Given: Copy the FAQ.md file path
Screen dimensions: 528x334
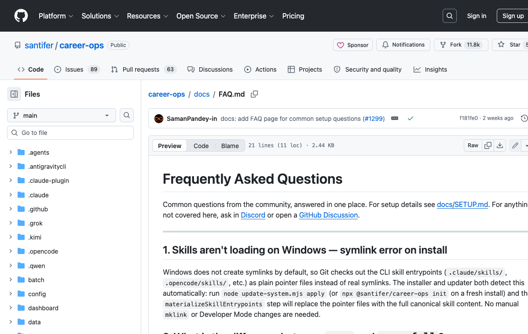Looking at the screenshot, I should (x=254, y=94).
